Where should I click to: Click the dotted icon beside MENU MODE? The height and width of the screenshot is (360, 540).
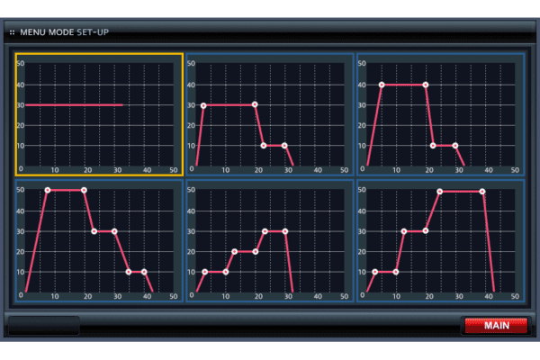click(12, 31)
